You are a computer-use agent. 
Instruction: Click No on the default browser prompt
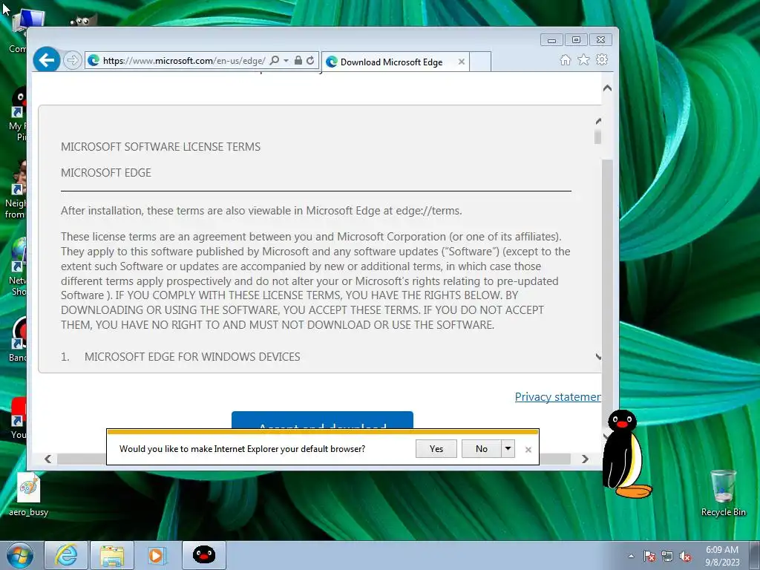[x=481, y=449]
